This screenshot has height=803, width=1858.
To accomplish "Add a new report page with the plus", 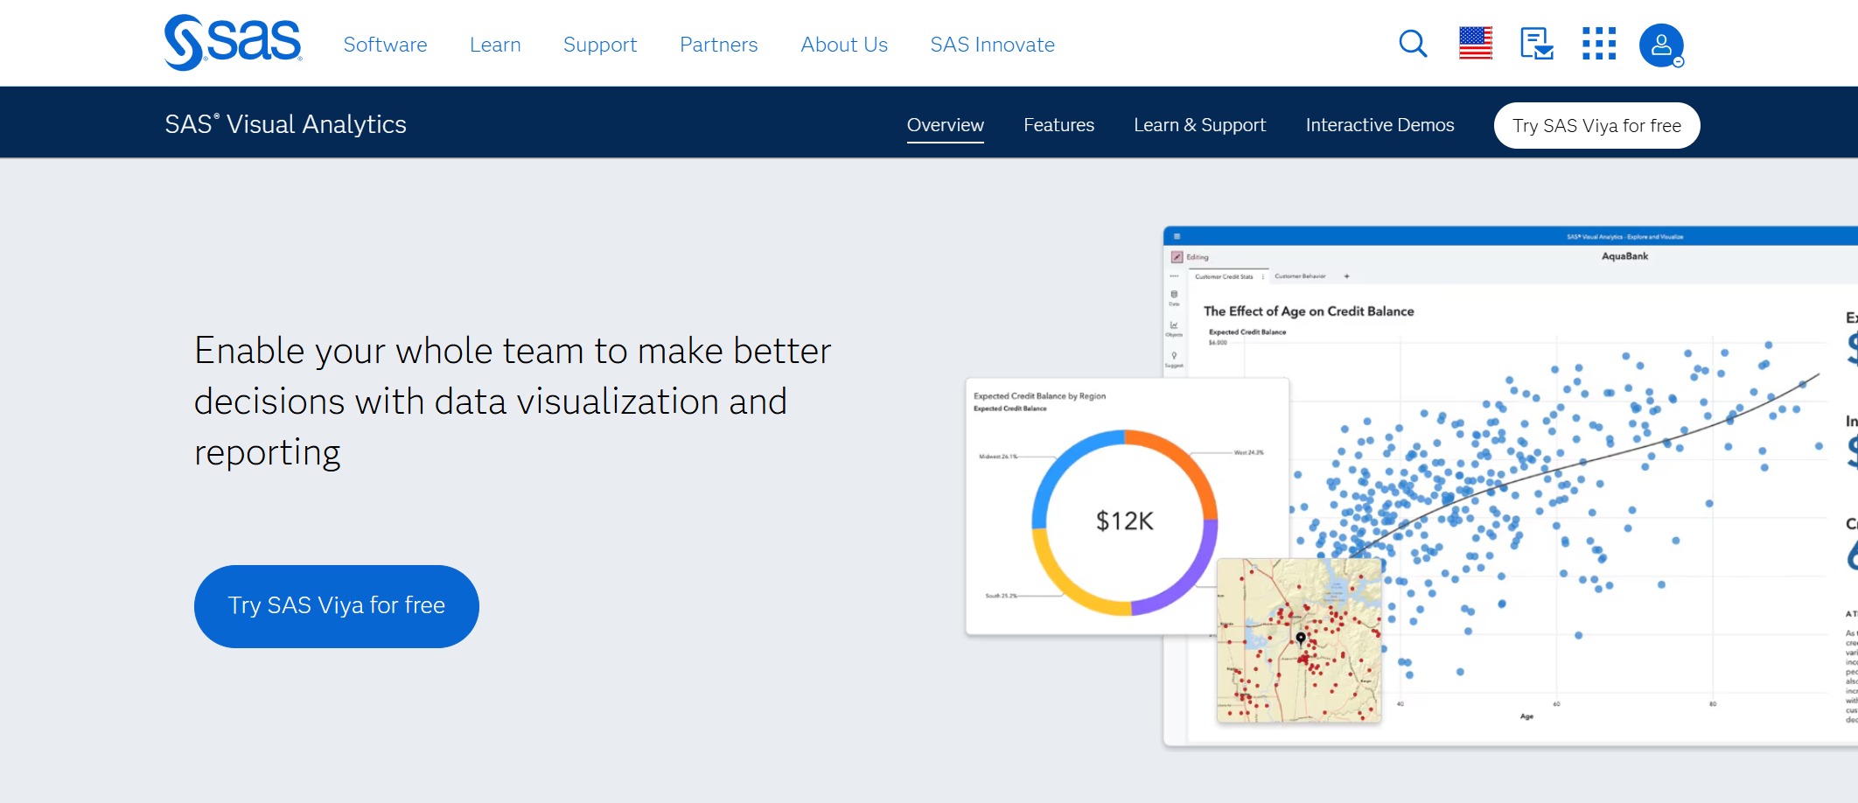I will coord(1346,276).
